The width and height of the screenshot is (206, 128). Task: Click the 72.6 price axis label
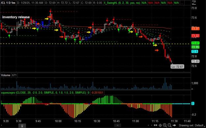click(194, 66)
